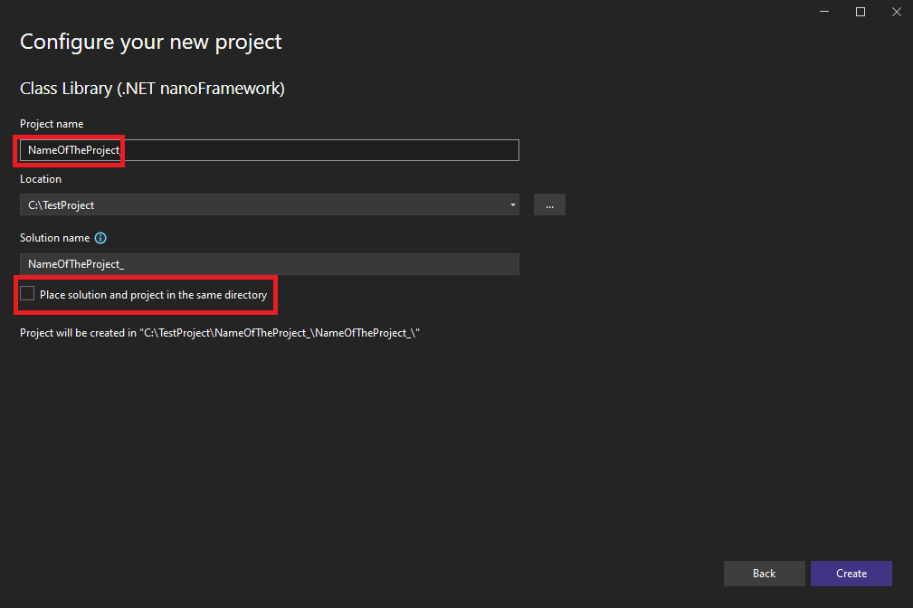The image size is (913, 608).
Task: Click the 'Project will be created in' path text
Action: coord(220,333)
